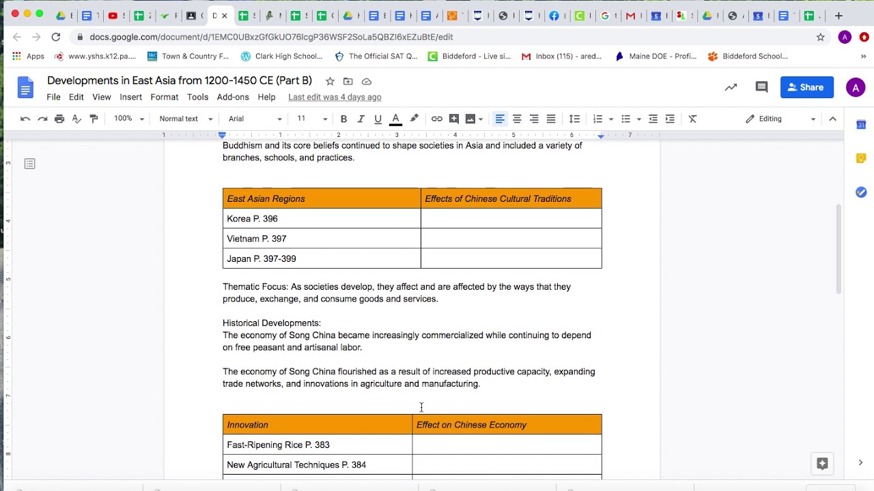Open the line spacing options
The width and height of the screenshot is (874, 491).
tap(574, 119)
